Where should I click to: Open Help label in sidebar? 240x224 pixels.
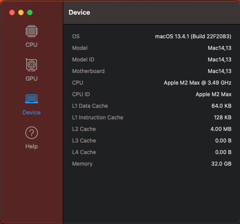click(x=32, y=147)
